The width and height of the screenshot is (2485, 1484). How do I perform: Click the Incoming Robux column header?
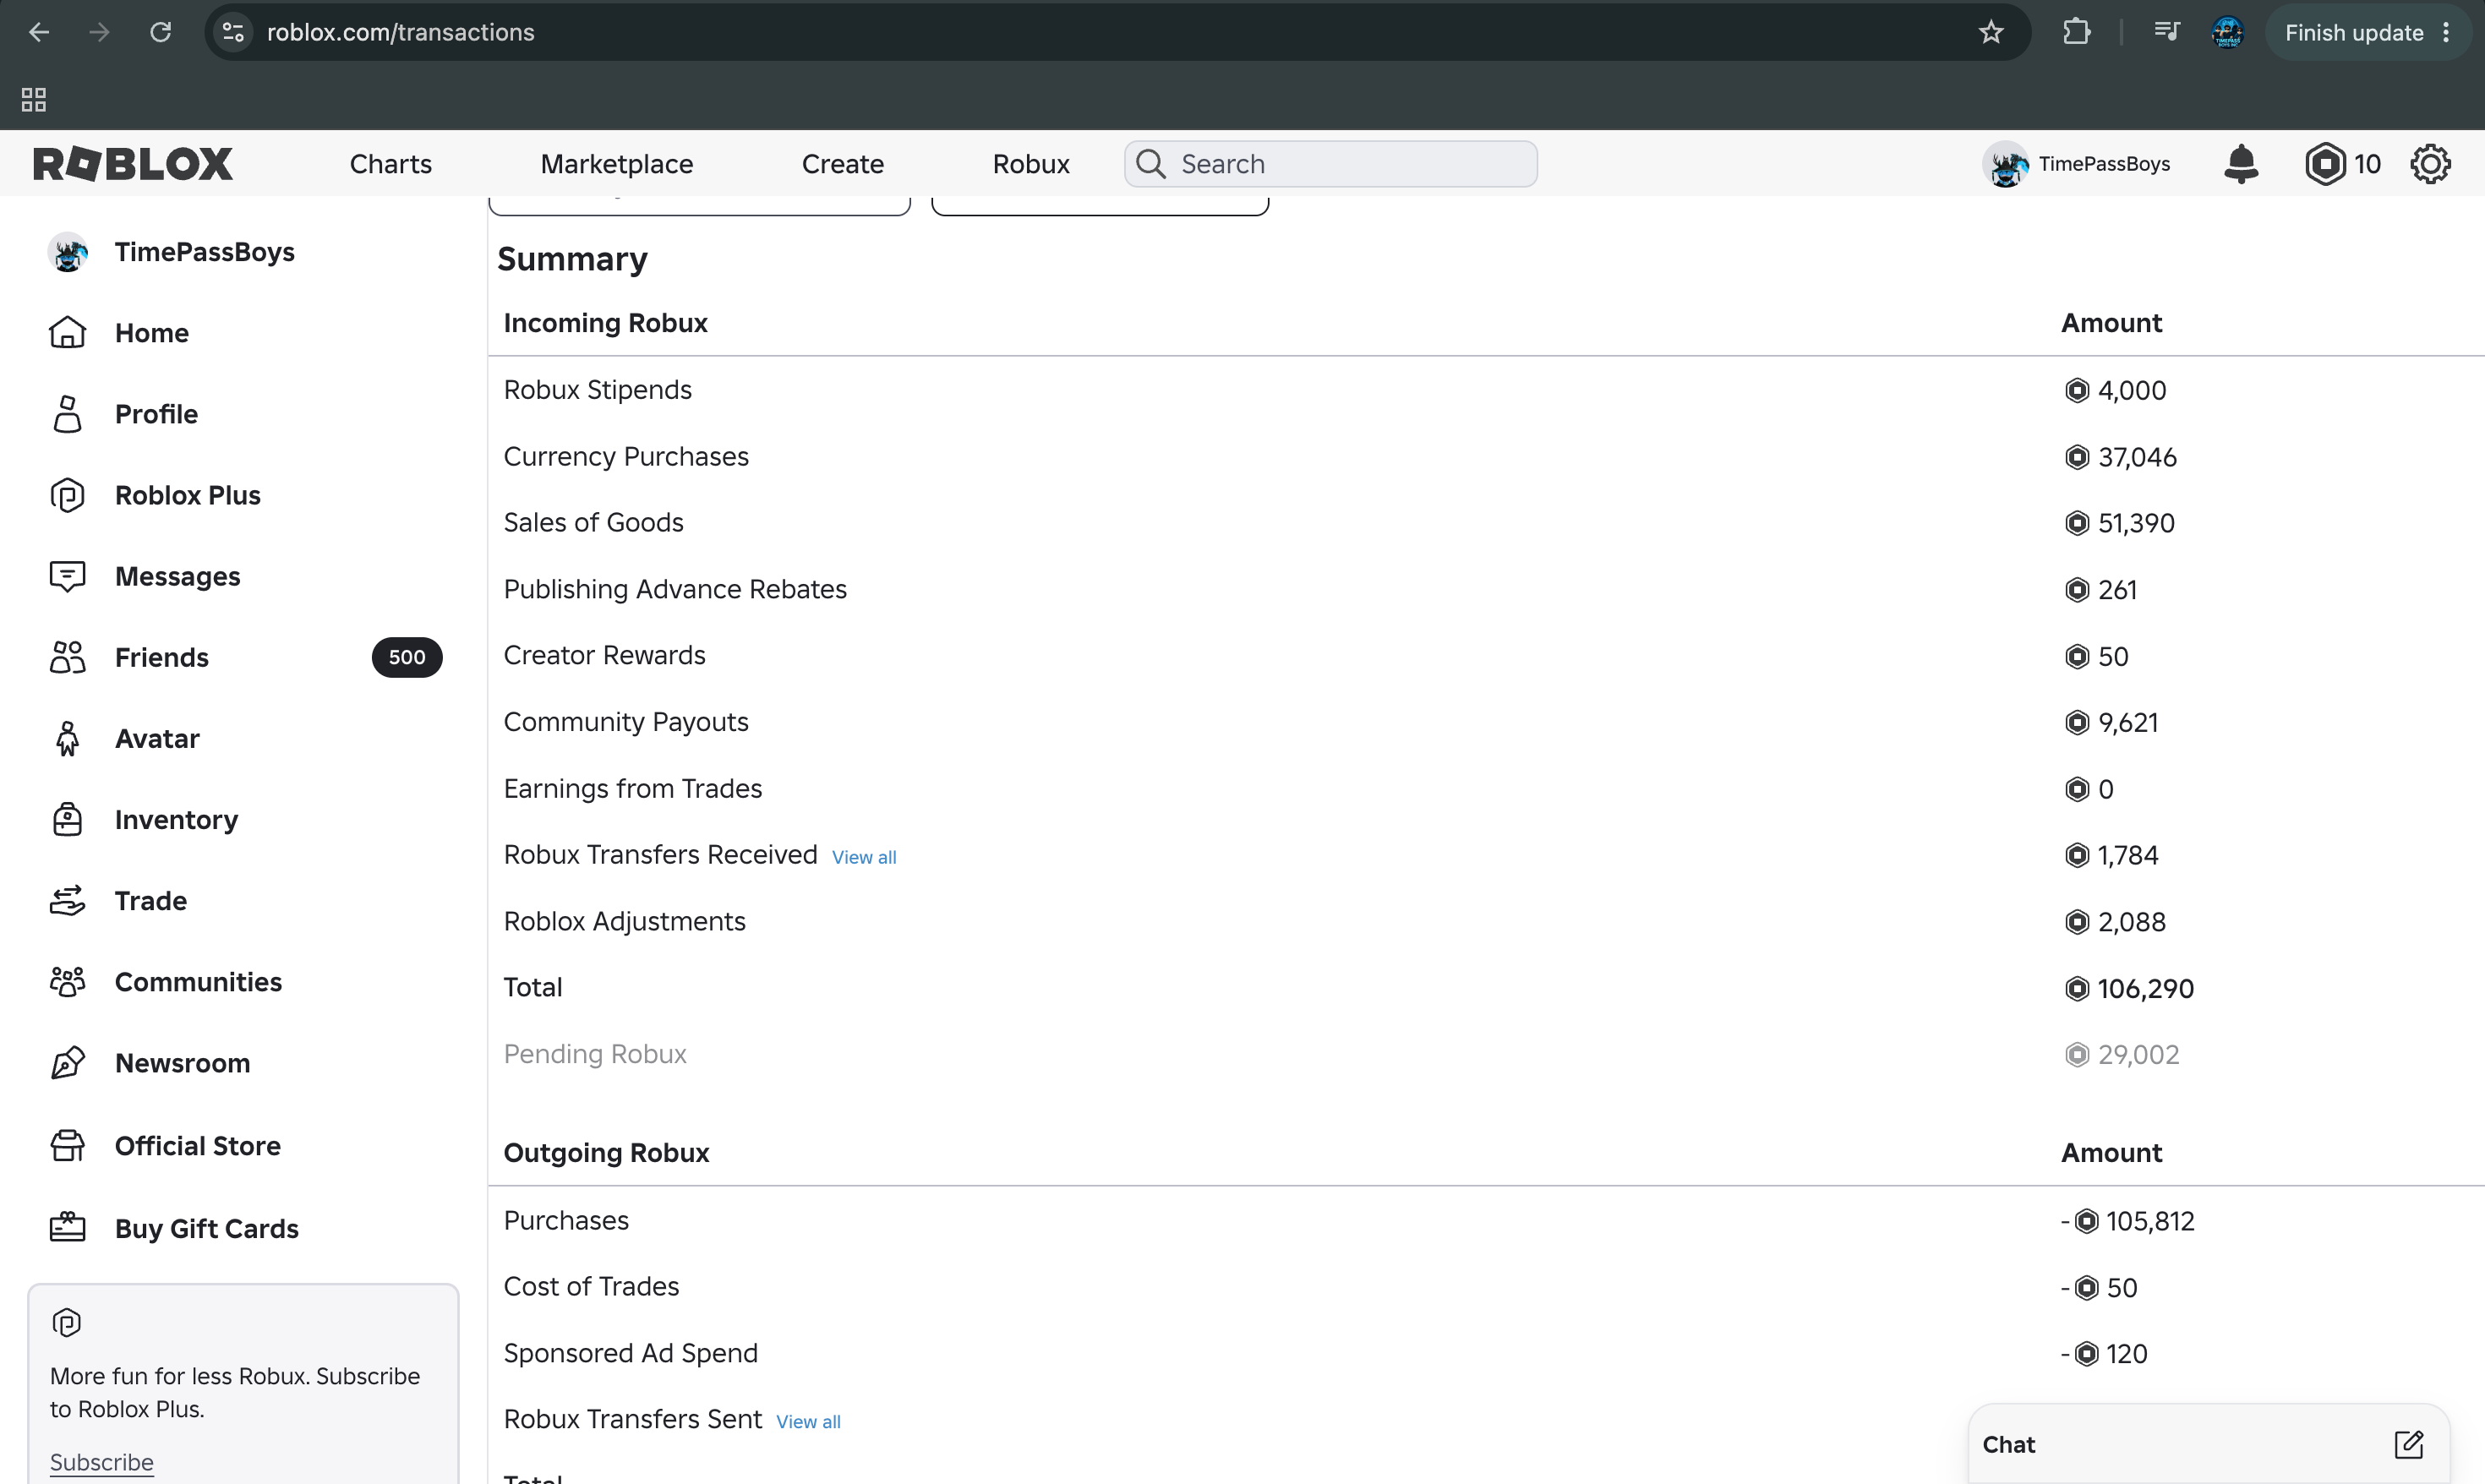point(606,323)
